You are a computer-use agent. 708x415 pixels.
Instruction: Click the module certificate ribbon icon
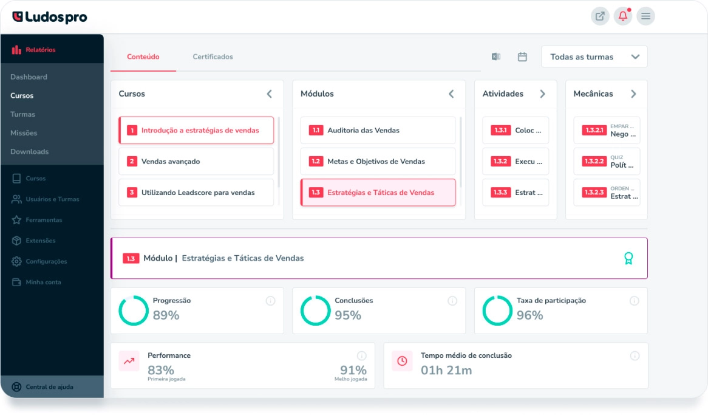click(628, 258)
